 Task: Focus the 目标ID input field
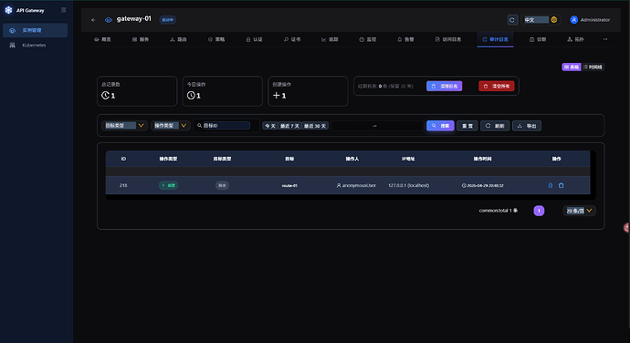click(226, 126)
